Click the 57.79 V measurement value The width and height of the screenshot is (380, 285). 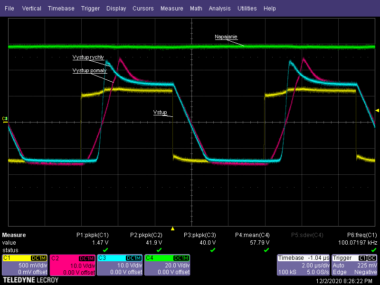[259, 243]
